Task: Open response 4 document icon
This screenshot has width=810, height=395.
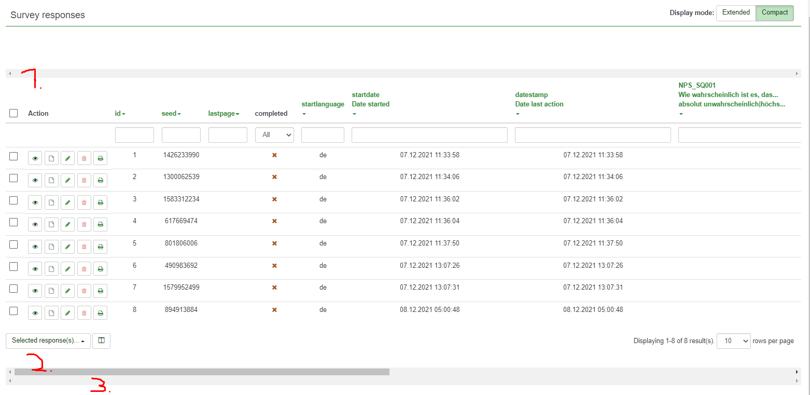Action: click(x=51, y=225)
